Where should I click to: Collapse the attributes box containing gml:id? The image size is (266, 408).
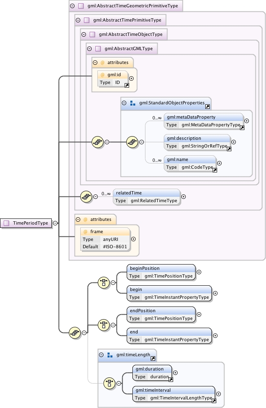pos(95,63)
